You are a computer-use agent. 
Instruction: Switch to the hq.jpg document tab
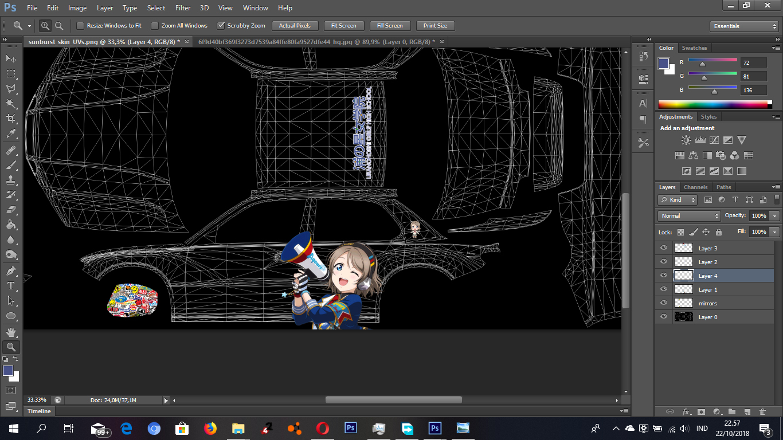click(316, 42)
